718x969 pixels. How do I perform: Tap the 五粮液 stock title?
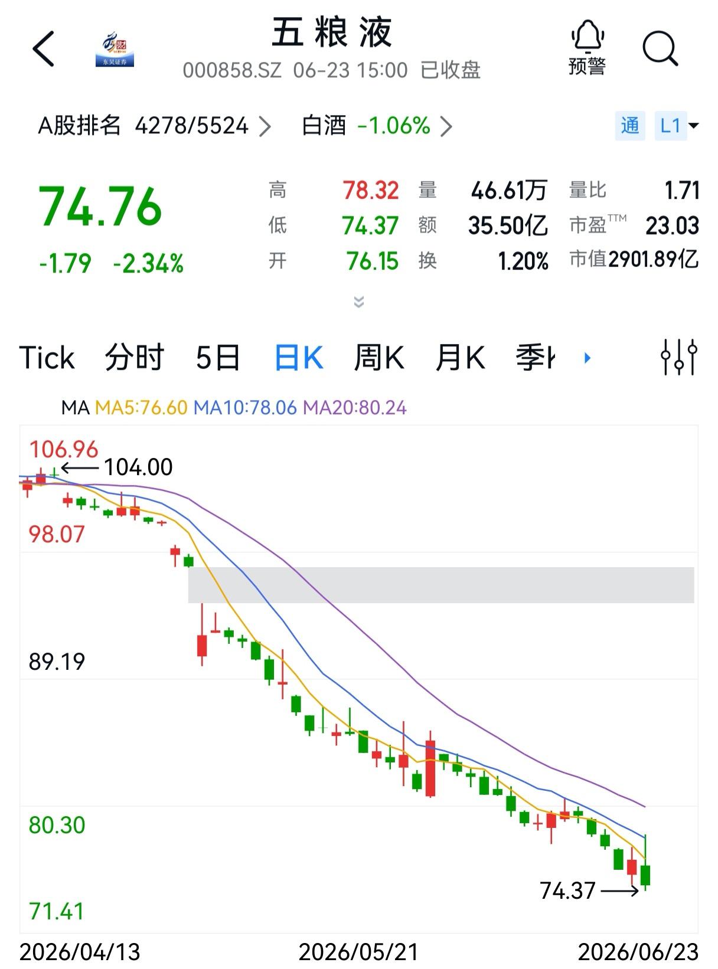332,32
